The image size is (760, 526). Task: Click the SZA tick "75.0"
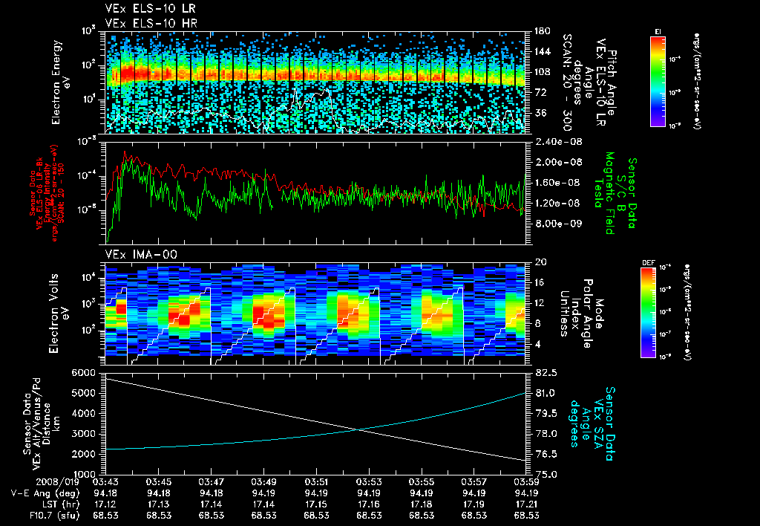(x=546, y=474)
